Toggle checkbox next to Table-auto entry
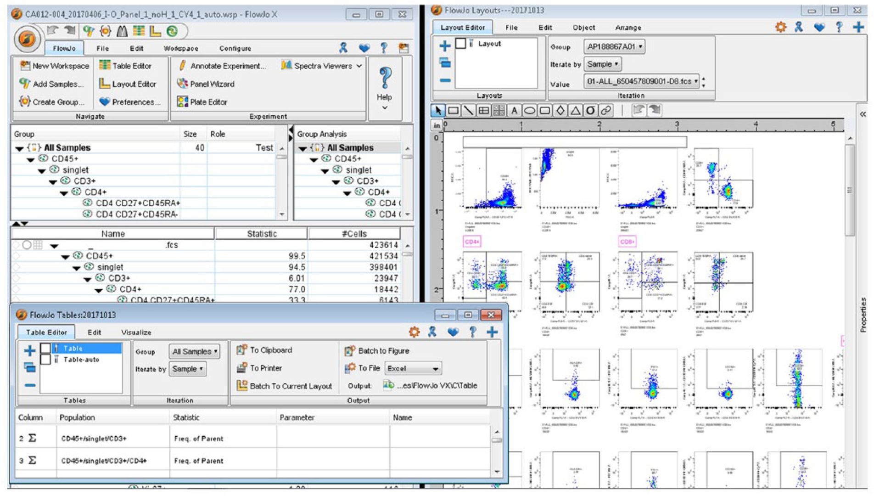 point(45,359)
